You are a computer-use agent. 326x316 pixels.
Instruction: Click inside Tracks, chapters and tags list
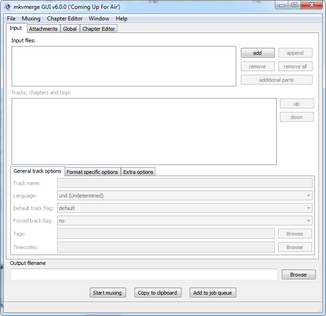coord(144,132)
